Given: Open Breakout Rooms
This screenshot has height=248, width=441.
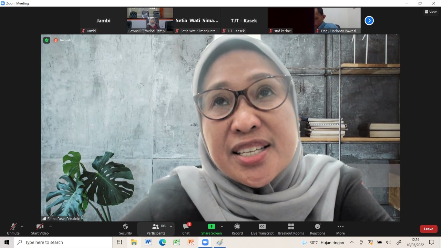Looking at the screenshot, I should point(291,229).
